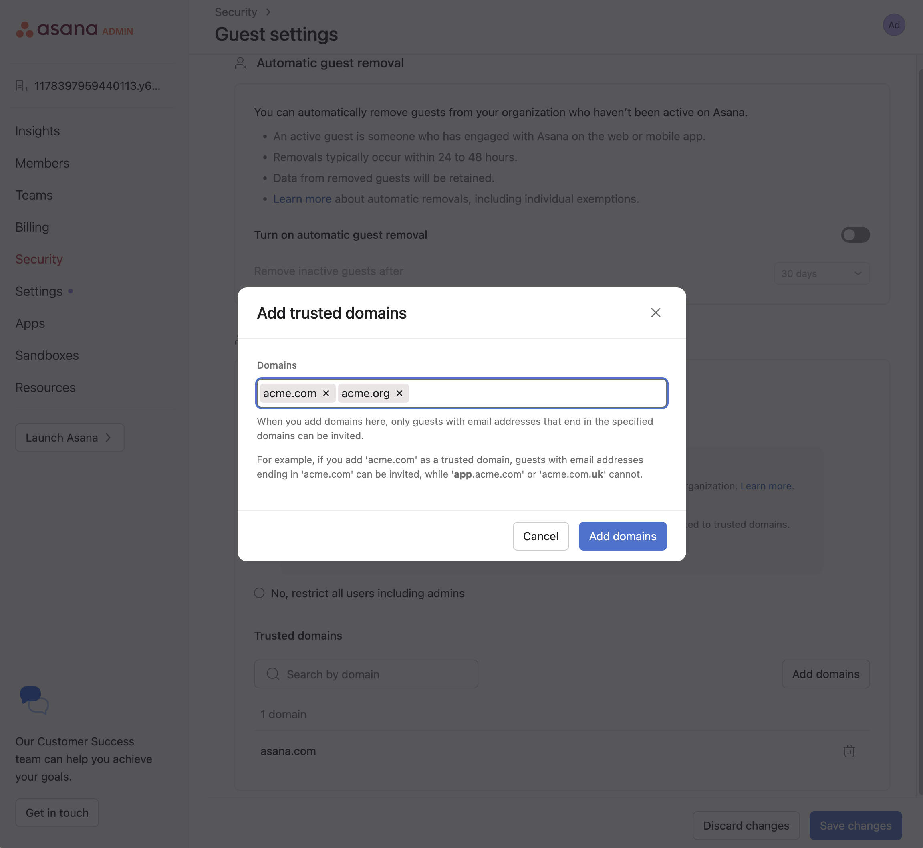This screenshot has height=848, width=923.
Task: Open the 30 days removal dropdown
Action: (x=821, y=273)
